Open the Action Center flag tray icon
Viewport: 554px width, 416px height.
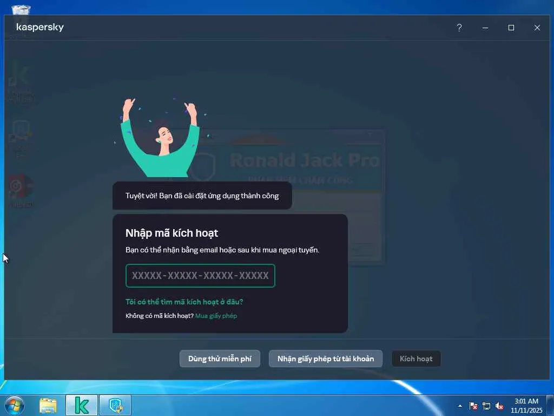click(x=473, y=406)
